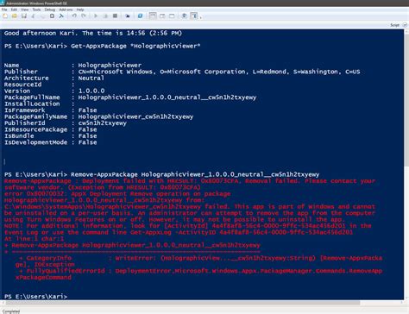
Task: Click the Undo arrow icon
Action: pos(74,16)
